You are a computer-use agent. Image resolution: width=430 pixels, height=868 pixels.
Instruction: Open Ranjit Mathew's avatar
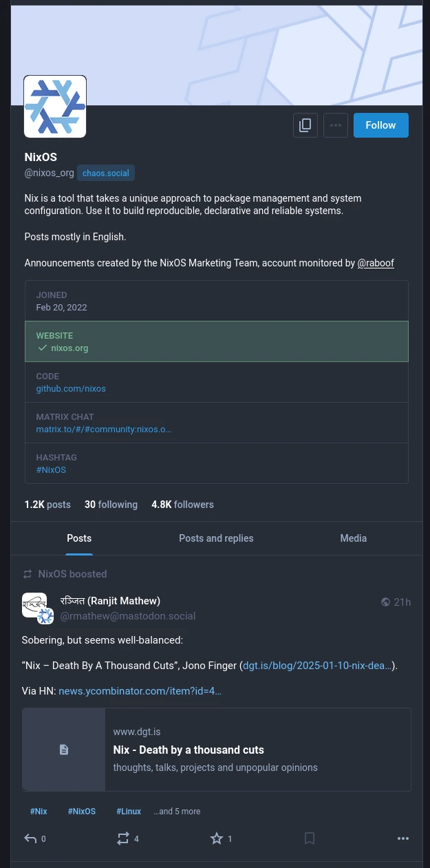[x=35, y=605]
